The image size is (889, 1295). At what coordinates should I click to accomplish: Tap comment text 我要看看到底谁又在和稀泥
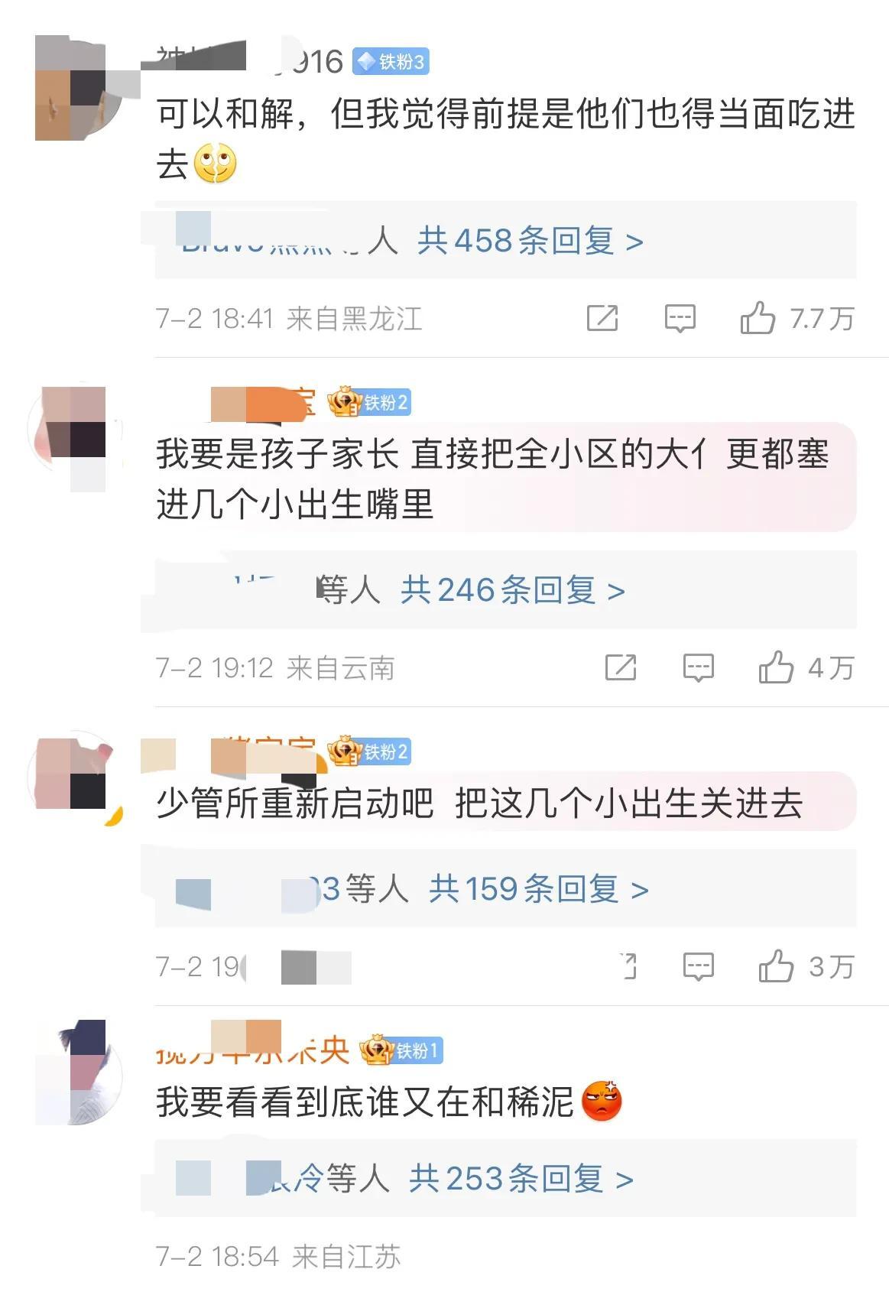[x=365, y=1102]
